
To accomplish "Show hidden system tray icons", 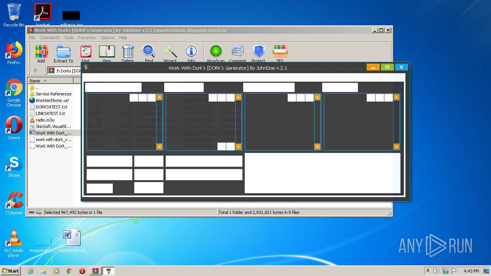I will tap(428, 271).
